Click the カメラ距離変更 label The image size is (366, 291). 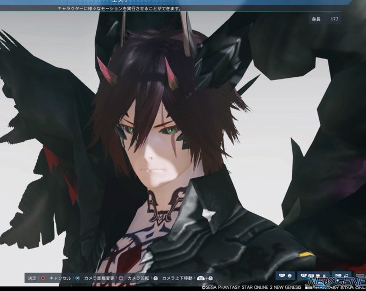point(99,278)
